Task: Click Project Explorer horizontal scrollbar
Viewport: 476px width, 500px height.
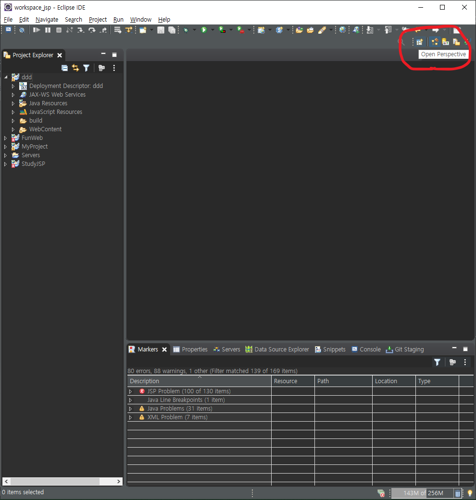Action: (55, 481)
